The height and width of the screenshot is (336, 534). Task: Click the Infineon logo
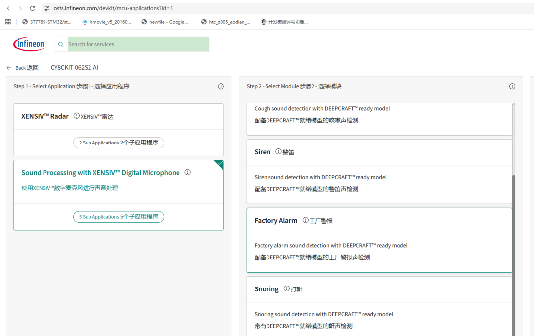click(x=30, y=44)
